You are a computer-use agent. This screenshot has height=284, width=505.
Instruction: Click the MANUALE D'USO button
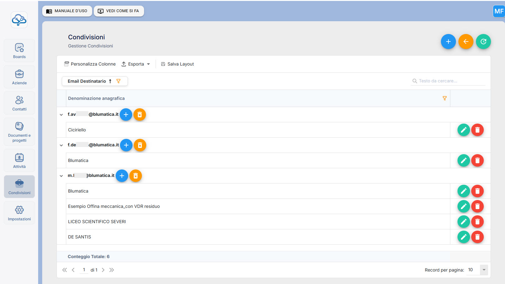[x=67, y=11]
